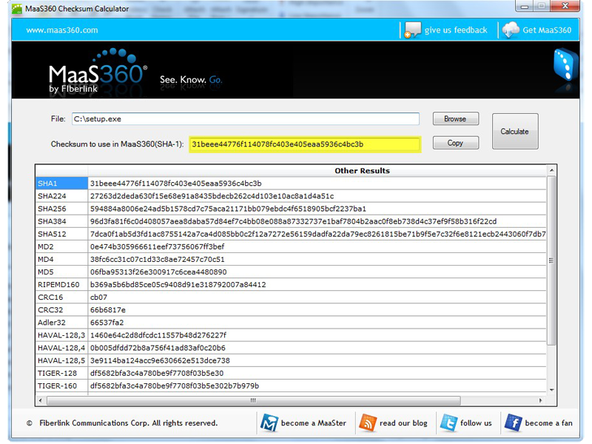Click the MD2 hash value 0e474b305966...
Screen dimensions: 592x444
point(157,247)
